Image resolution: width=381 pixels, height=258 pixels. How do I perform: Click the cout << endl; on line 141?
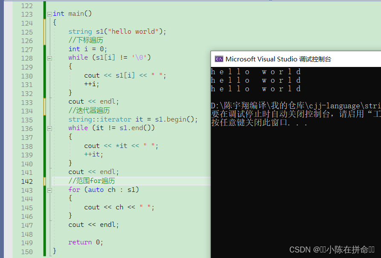click(x=94, y=172)
